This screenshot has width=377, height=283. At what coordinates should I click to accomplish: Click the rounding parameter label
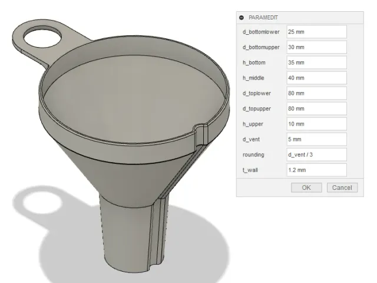pos(253,154)
